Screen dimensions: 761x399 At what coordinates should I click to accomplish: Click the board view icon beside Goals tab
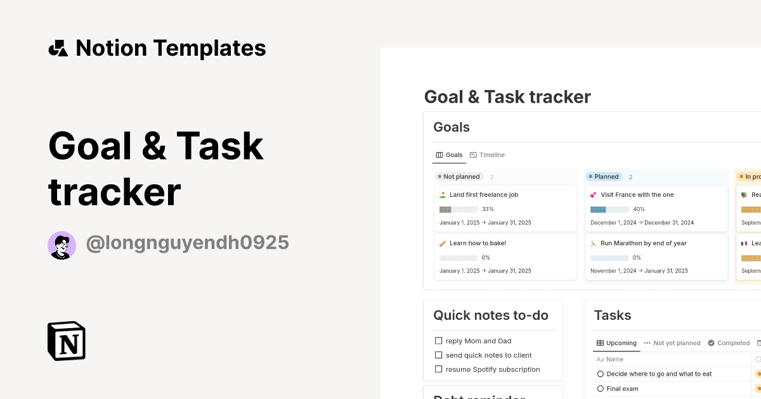click(x=438, y=155)
